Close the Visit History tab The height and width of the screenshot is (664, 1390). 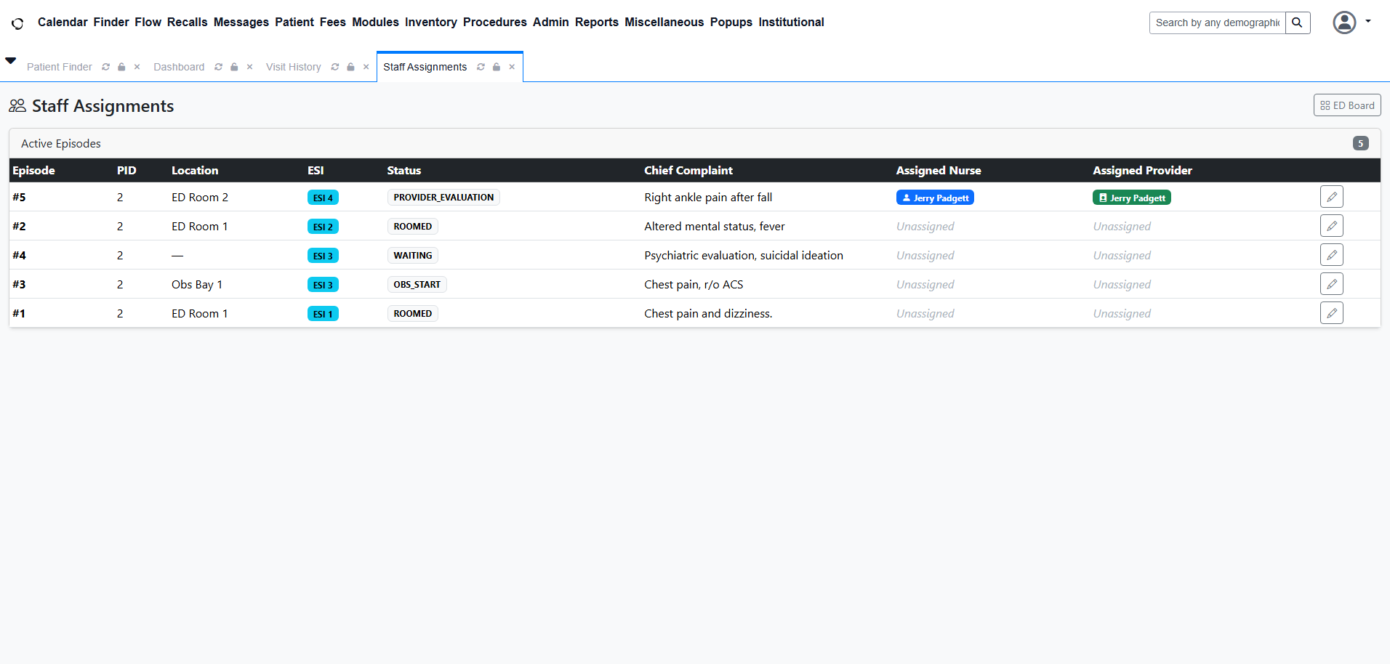point(366,67)
